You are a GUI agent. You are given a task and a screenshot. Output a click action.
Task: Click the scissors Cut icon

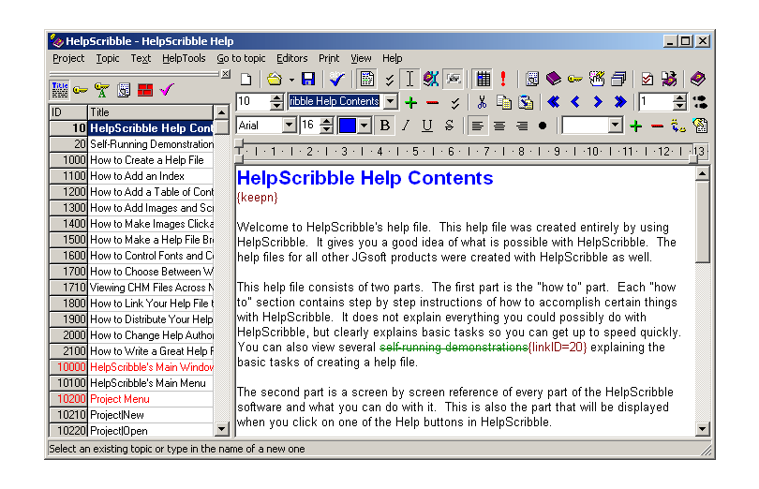pos(481,102)
